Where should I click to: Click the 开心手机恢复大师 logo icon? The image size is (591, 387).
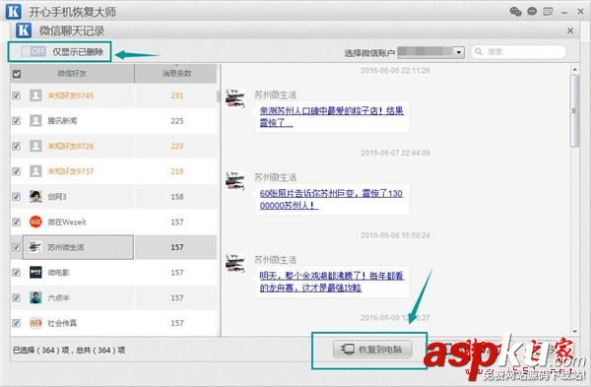pyautogui.click(x=14, y=11)
